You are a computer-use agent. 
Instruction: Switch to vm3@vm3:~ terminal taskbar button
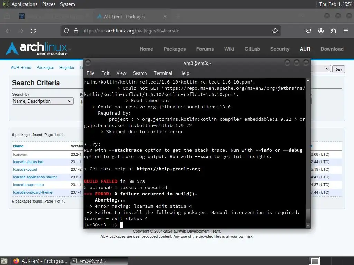point(99,261)
